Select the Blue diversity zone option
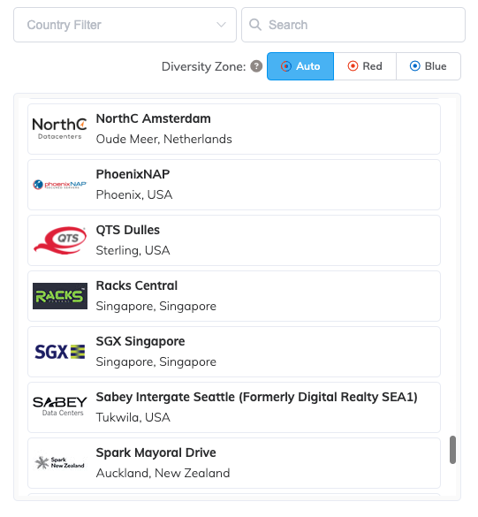Viewport: 478px width, 517px height. 429,66
